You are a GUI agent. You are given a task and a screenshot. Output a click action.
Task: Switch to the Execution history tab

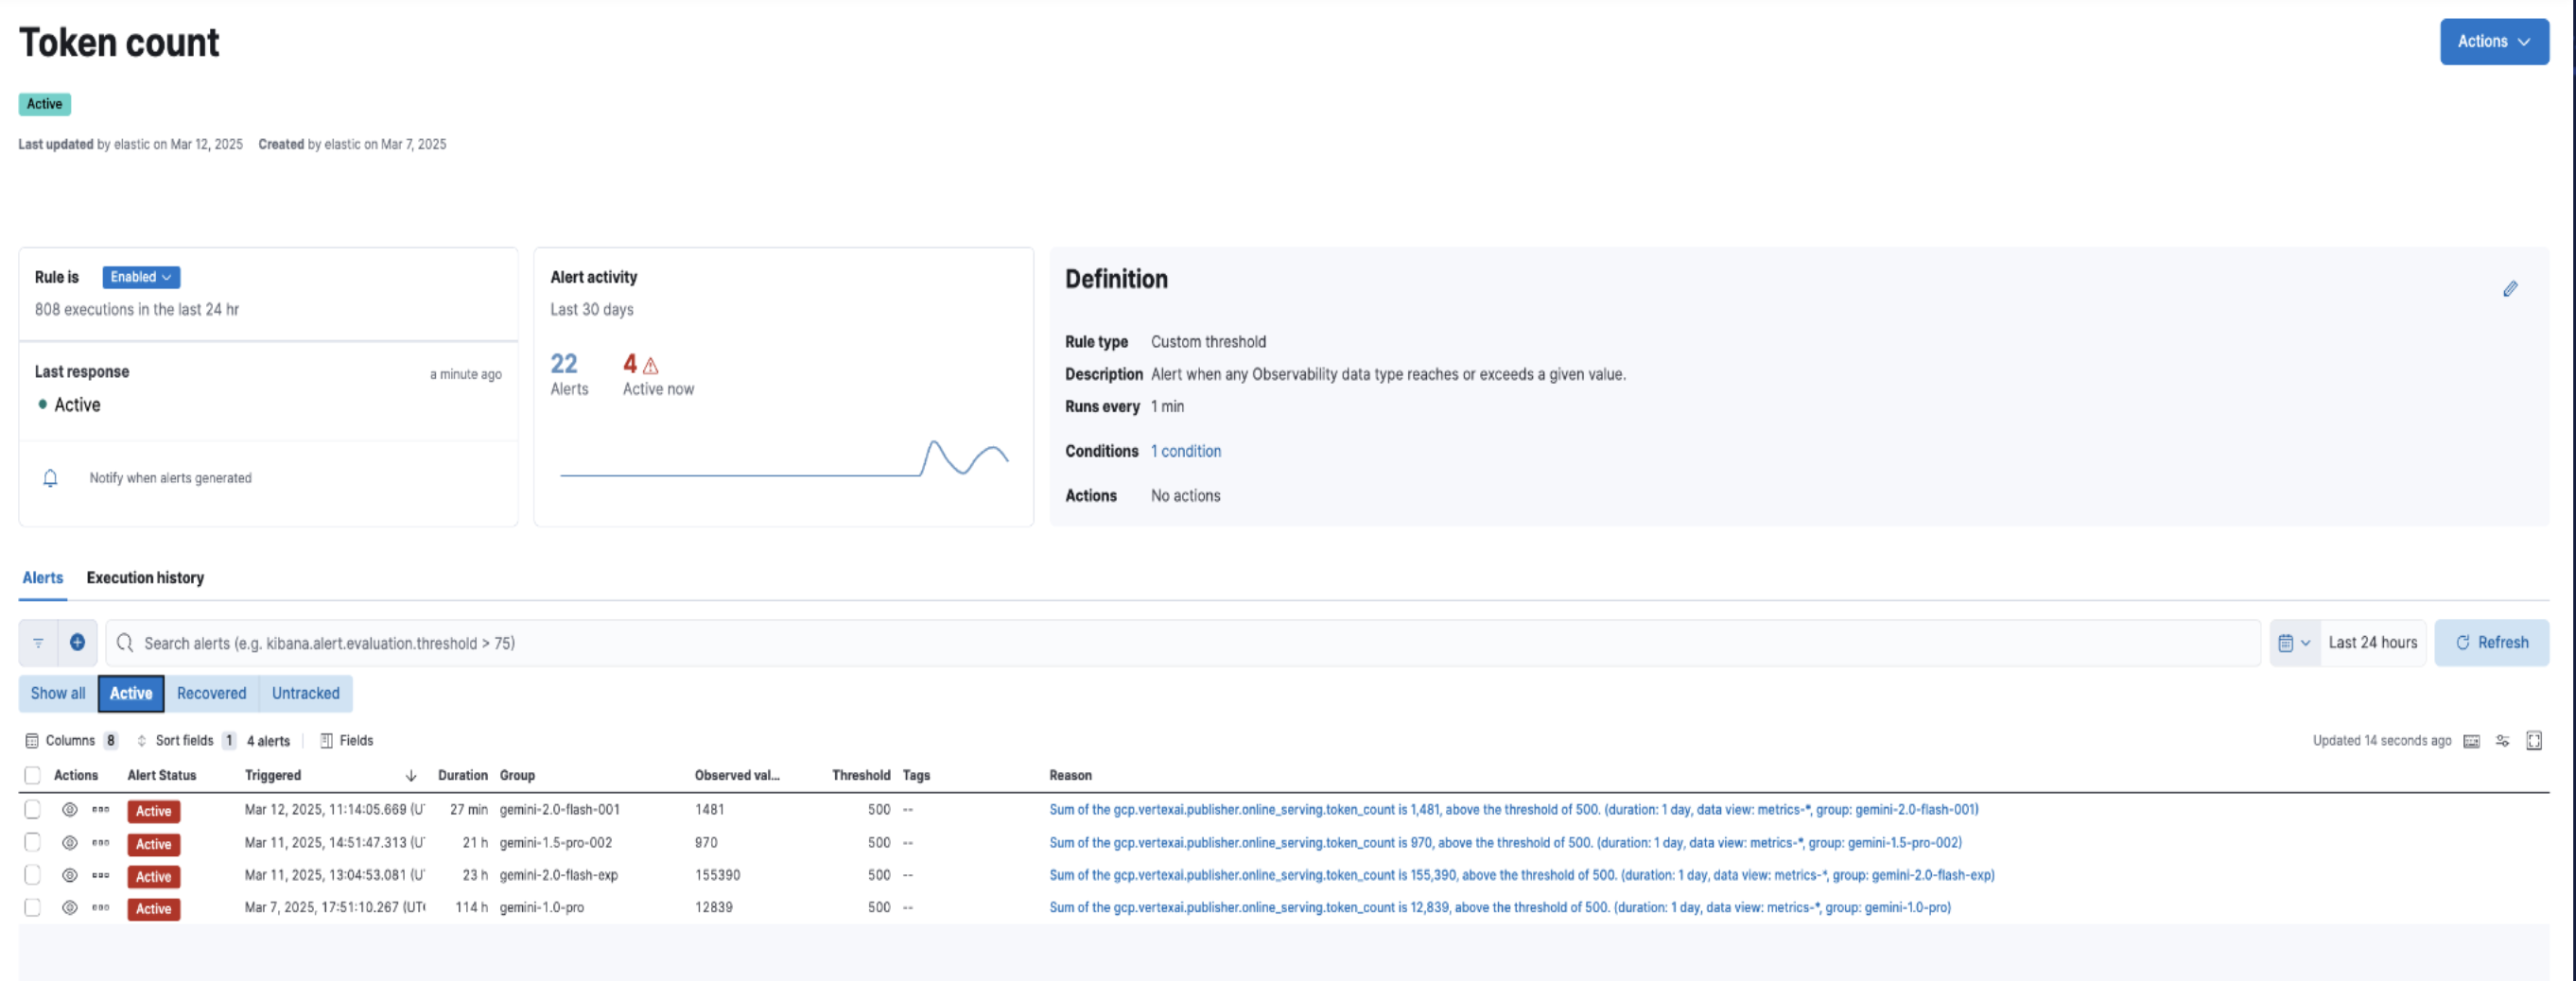[145, 577]
